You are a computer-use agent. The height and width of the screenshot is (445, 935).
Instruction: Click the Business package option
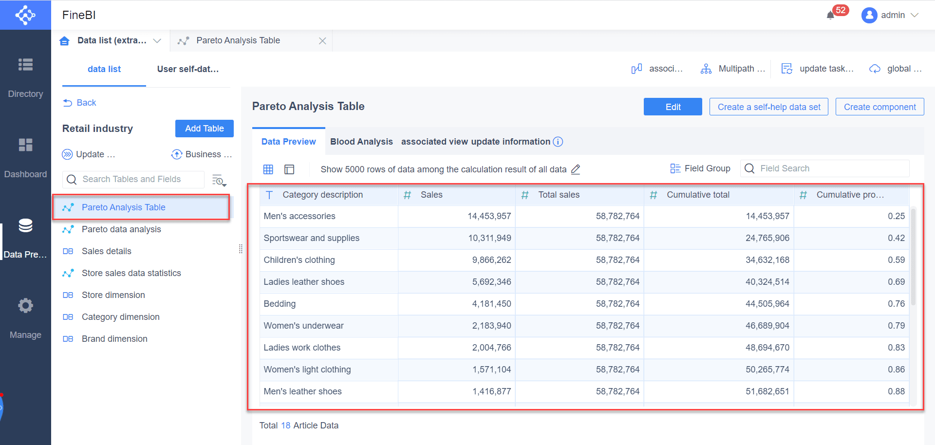202,154
